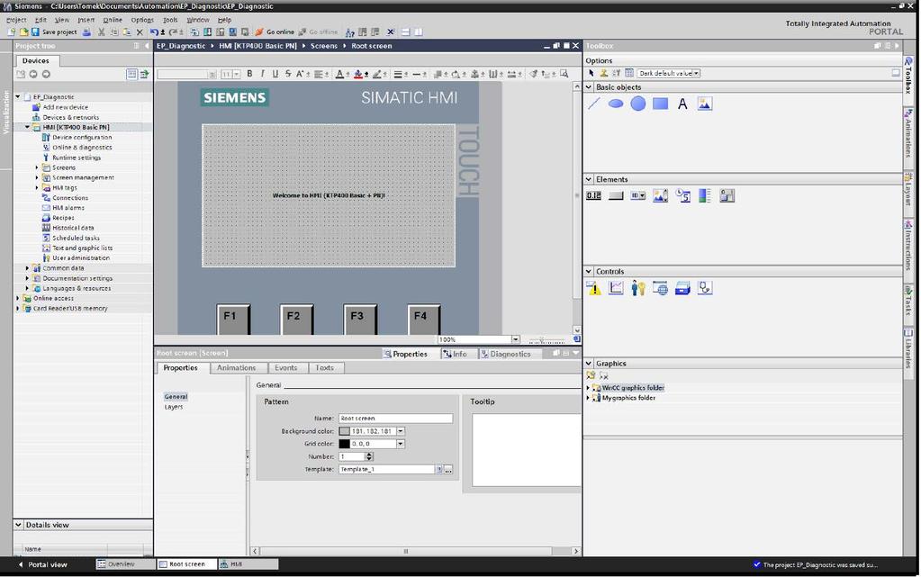Expand the WinCC graphics folder
The image size is (921, 577).
coord(588,388)
